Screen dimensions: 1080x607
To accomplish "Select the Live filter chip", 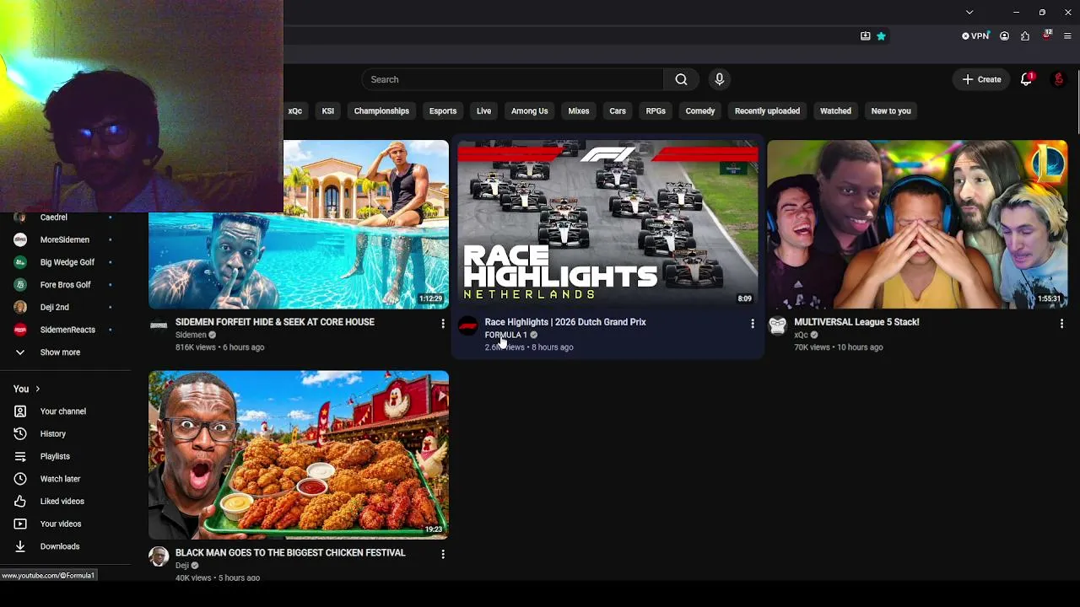I will (483, 111).
